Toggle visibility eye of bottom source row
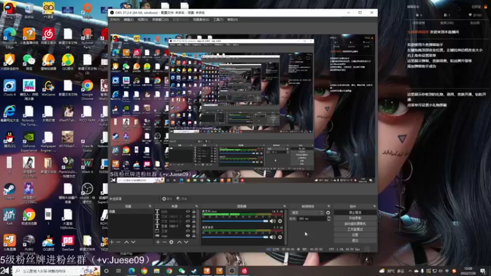491x276 pixels. tap(188, 236)
